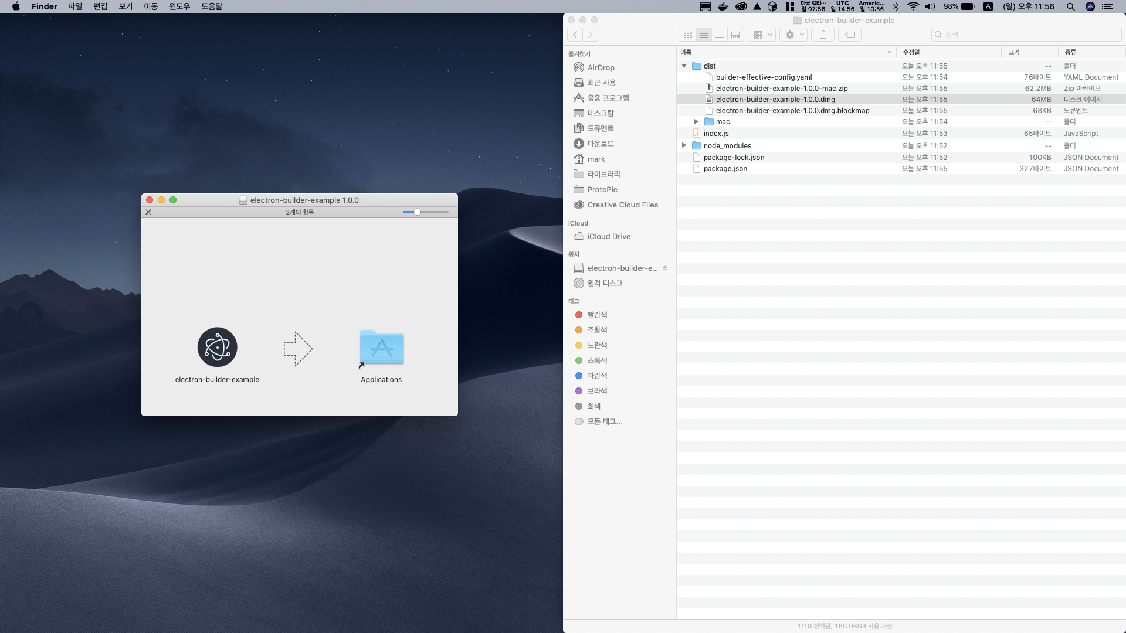
Task: Click the Finder search field
Action: [1026, 35]
